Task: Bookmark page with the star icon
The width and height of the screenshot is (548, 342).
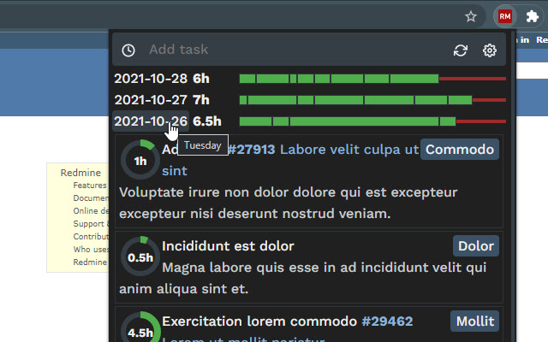Action: click(x=471, y=16)
